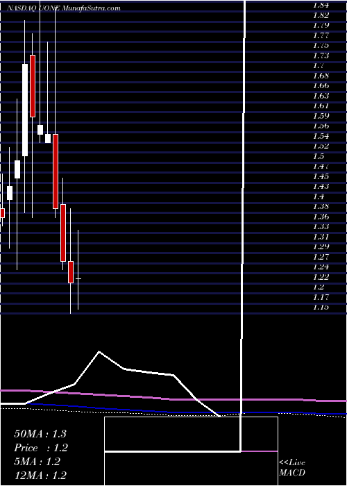Click the tallest white candlestick body

pos(25,110)
